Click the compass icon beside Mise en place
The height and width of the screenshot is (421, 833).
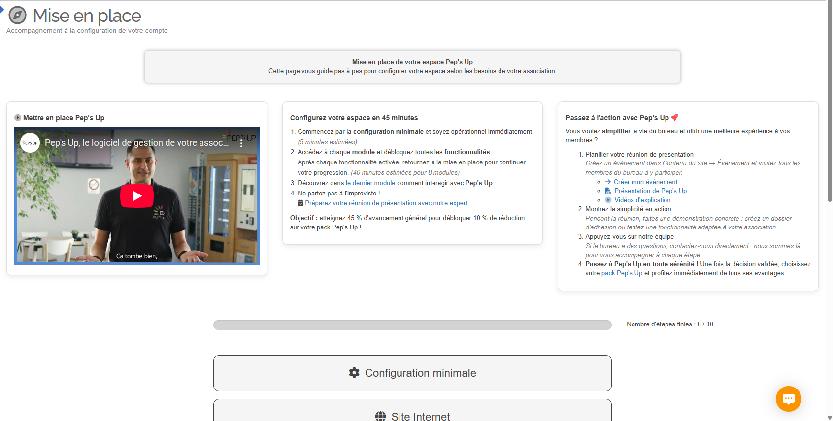(18, 15)
